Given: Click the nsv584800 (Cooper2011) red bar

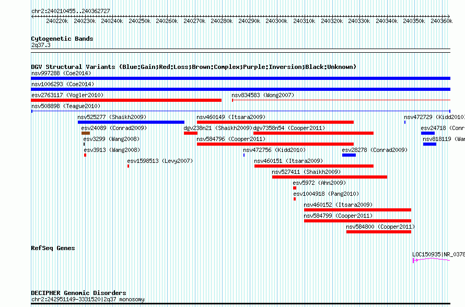Looking at the screenshot, I should pyautogui.click(x=379, y=232).
